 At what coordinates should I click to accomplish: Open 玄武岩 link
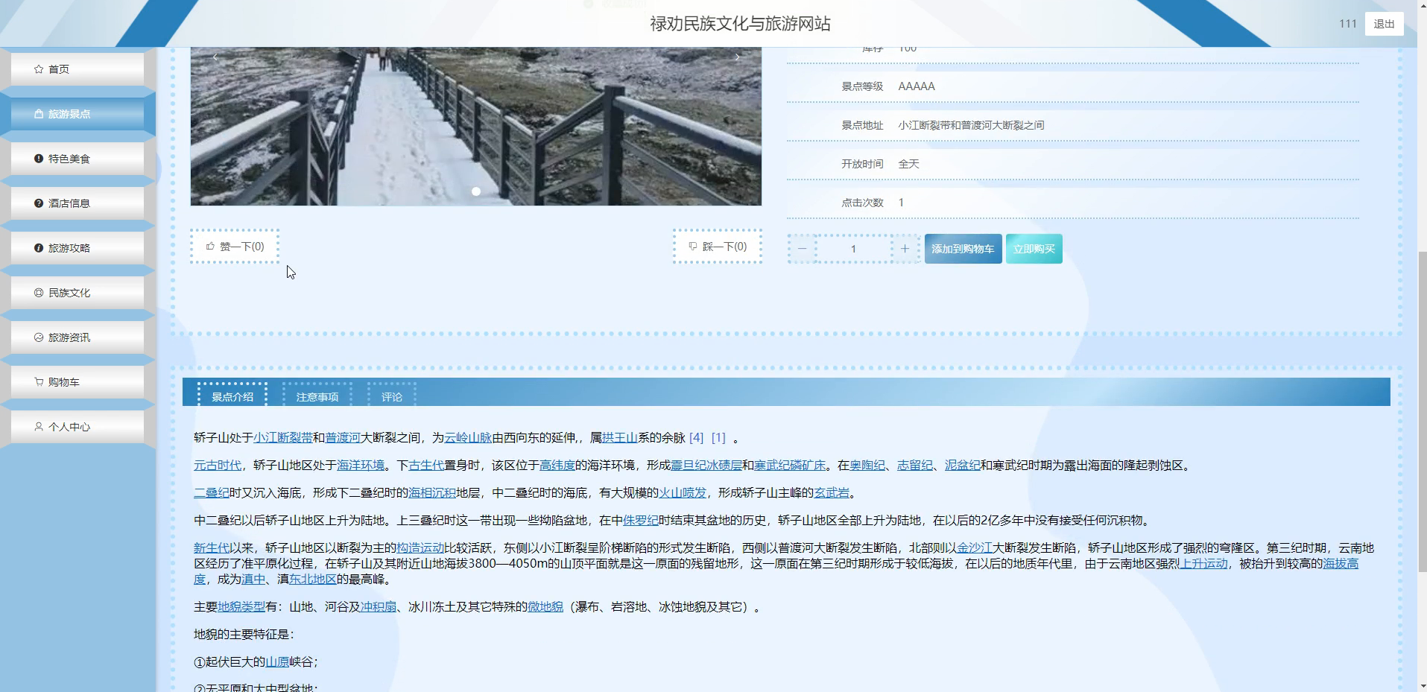pos(832,493)
